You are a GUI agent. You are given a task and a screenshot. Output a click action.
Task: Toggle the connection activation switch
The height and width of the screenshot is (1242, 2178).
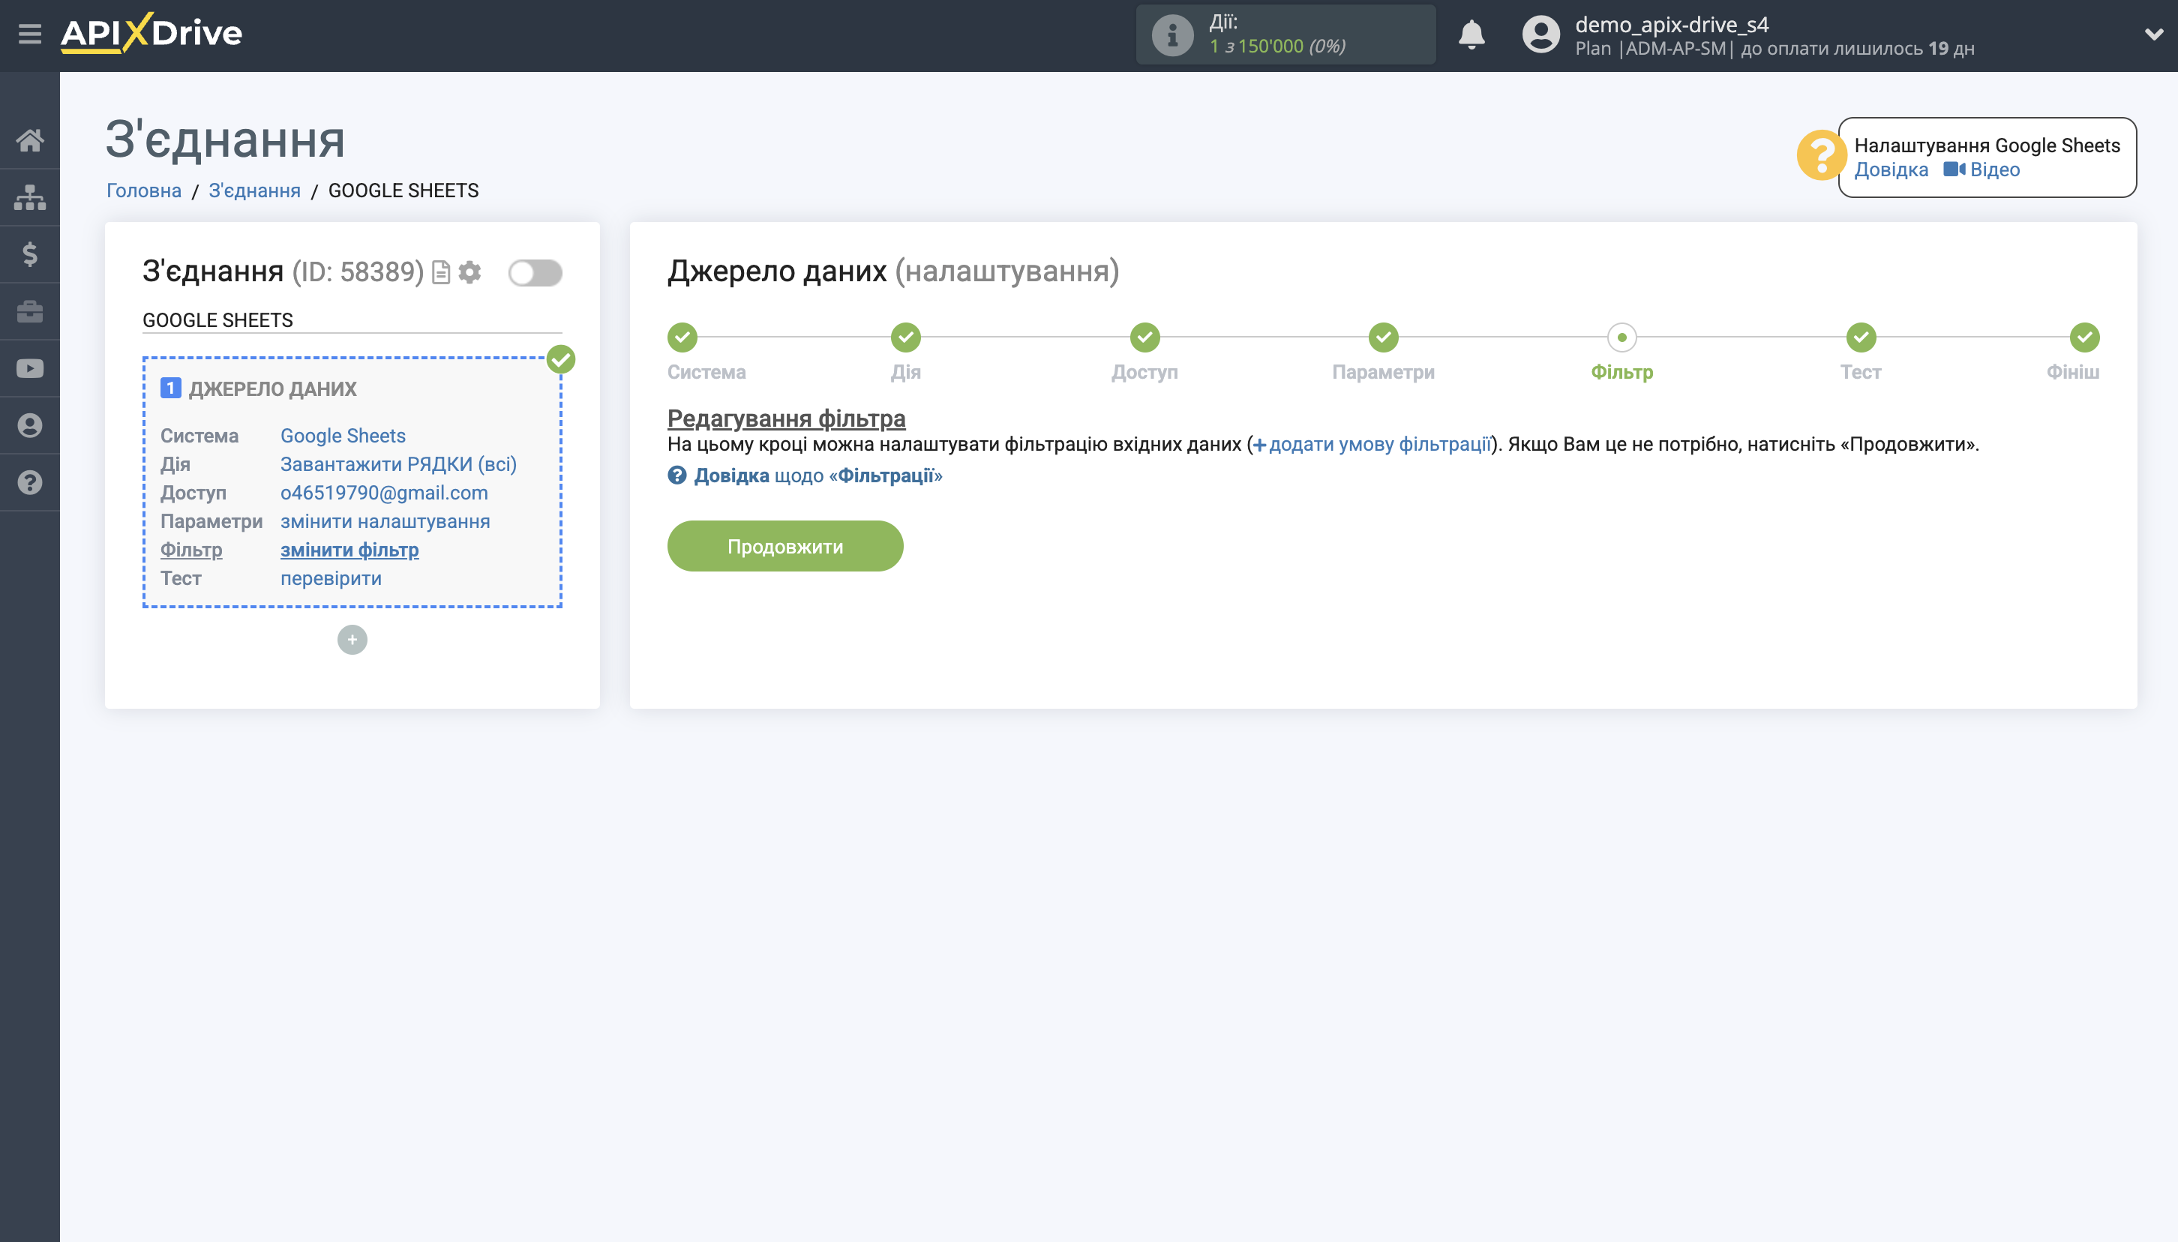click(x=535, y=272)
